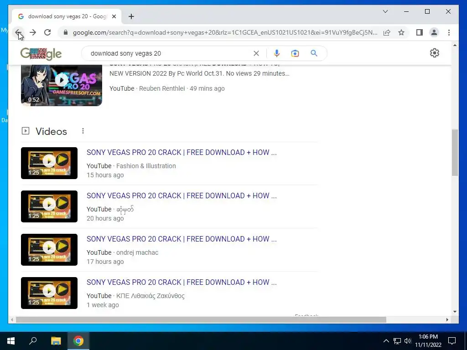Viewport: 467px width, 350px height.
Task: Open Windows notification center
Action: coord(452,341)
